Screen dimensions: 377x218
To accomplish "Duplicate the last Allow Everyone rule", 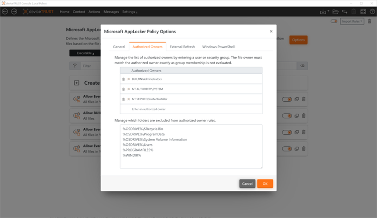I will [297, 149].
